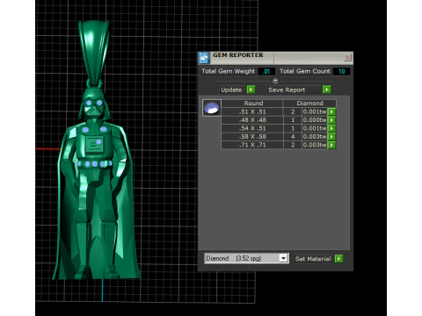Click green arrow for the .58 X .58 row
Screen dimensions: 422x316
coord(331,137)
